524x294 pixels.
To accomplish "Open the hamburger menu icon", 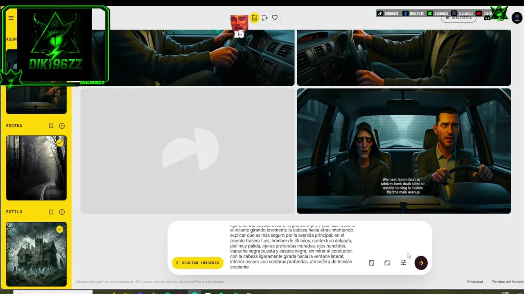I will pos(11,18).
